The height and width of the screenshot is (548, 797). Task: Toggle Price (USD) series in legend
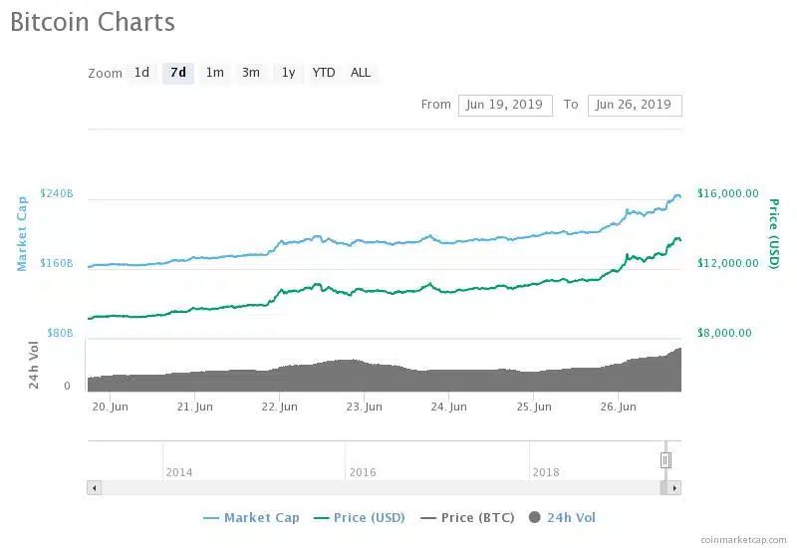pos(360,518)
